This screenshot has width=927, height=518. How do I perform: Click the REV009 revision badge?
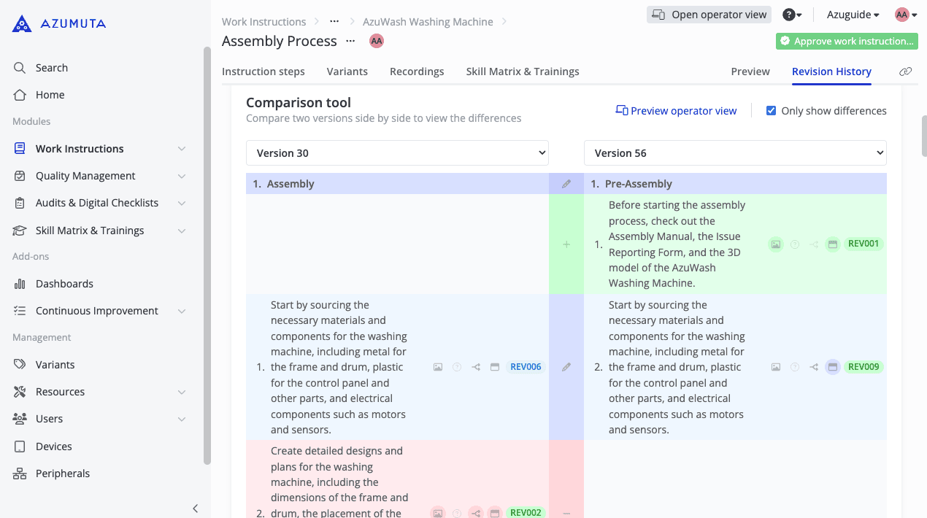click(x=863, y=367)
